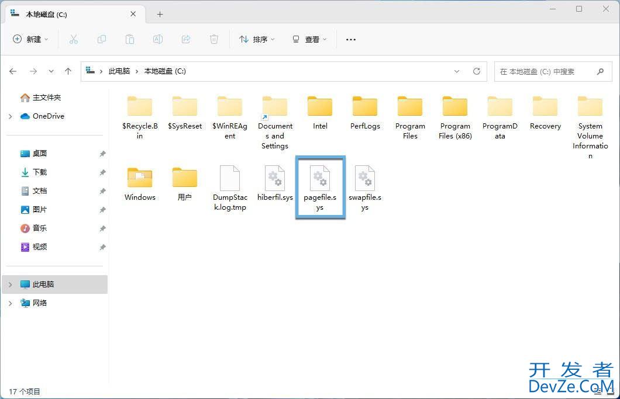620x399 pixels.
Task: Expand address bar history dropdown
Action: click(x=457, y=71)
